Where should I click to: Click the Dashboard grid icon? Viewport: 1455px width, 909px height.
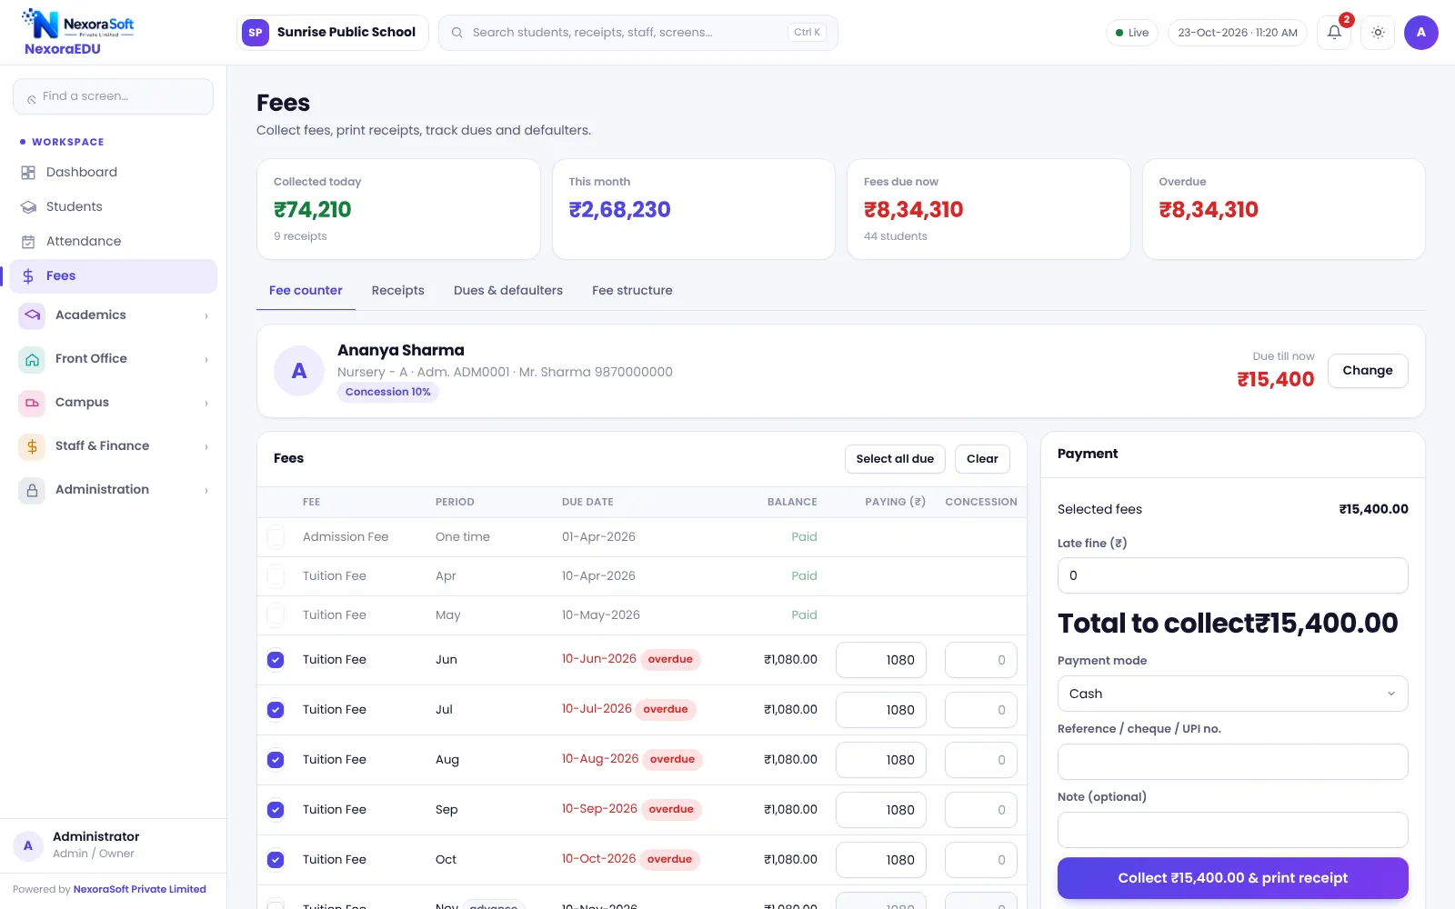pyautogui.click(x=28, y=173)
